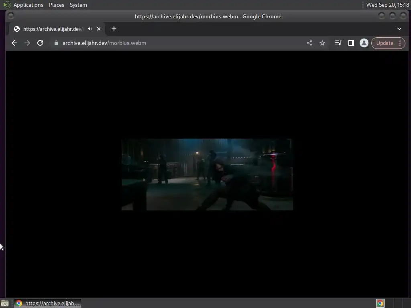View site info via the lock icon
Image resolution: width=411 pixels, height=308 pixels.
[x=56, y=43]
